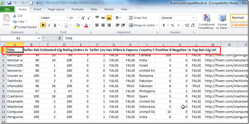Click the Decrease Indent icon
Screen dimensions: 249x124
tap(117, 25)
